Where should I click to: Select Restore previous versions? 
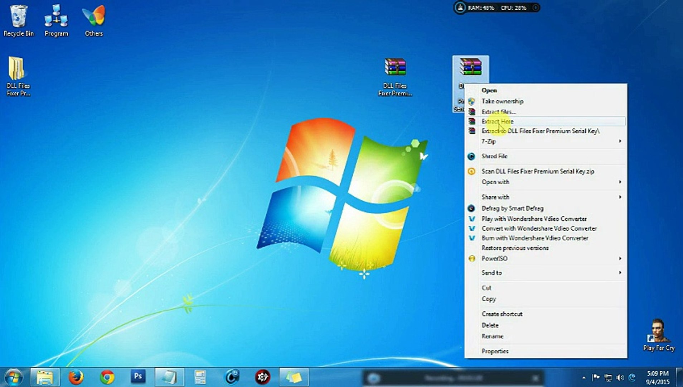point(546,248)
